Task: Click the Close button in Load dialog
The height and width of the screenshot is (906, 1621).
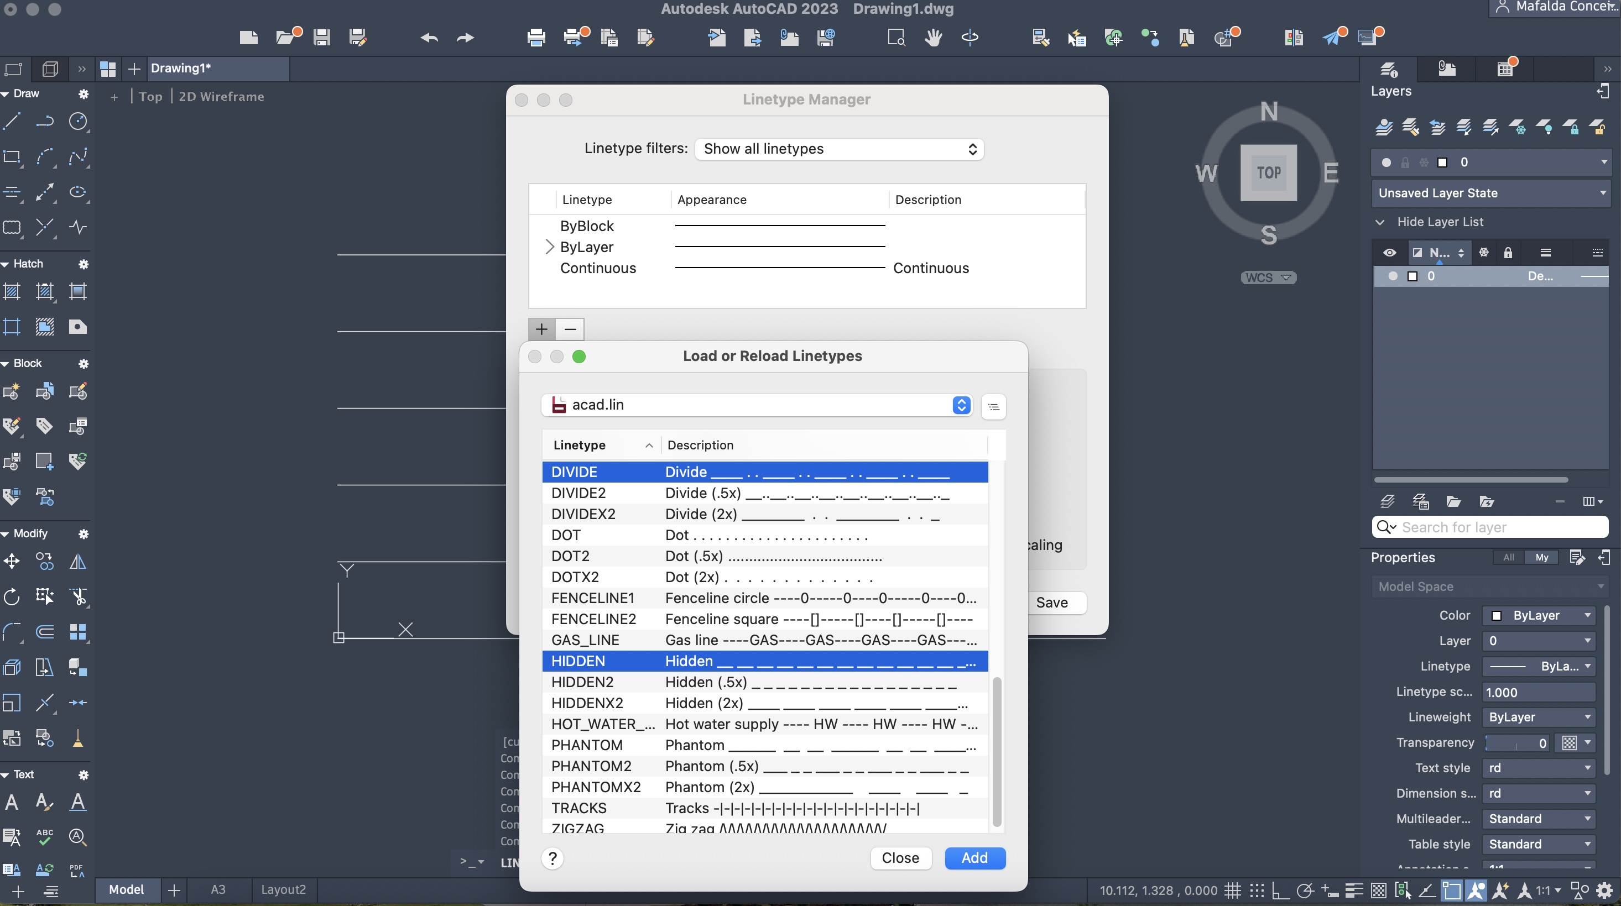Action: (x=900, y=858)
